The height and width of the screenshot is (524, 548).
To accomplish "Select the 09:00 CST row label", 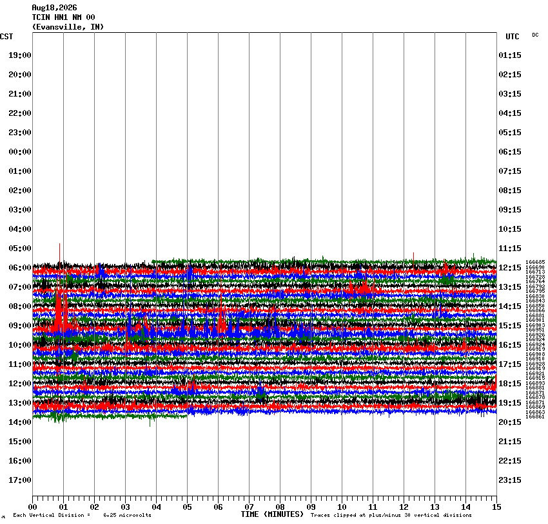I will click(x=20, y=326).
